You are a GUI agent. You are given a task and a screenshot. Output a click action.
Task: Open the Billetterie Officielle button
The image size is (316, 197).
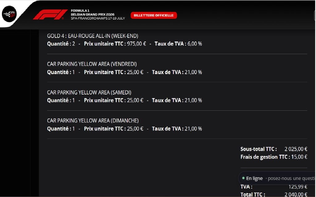click(154, 15)
